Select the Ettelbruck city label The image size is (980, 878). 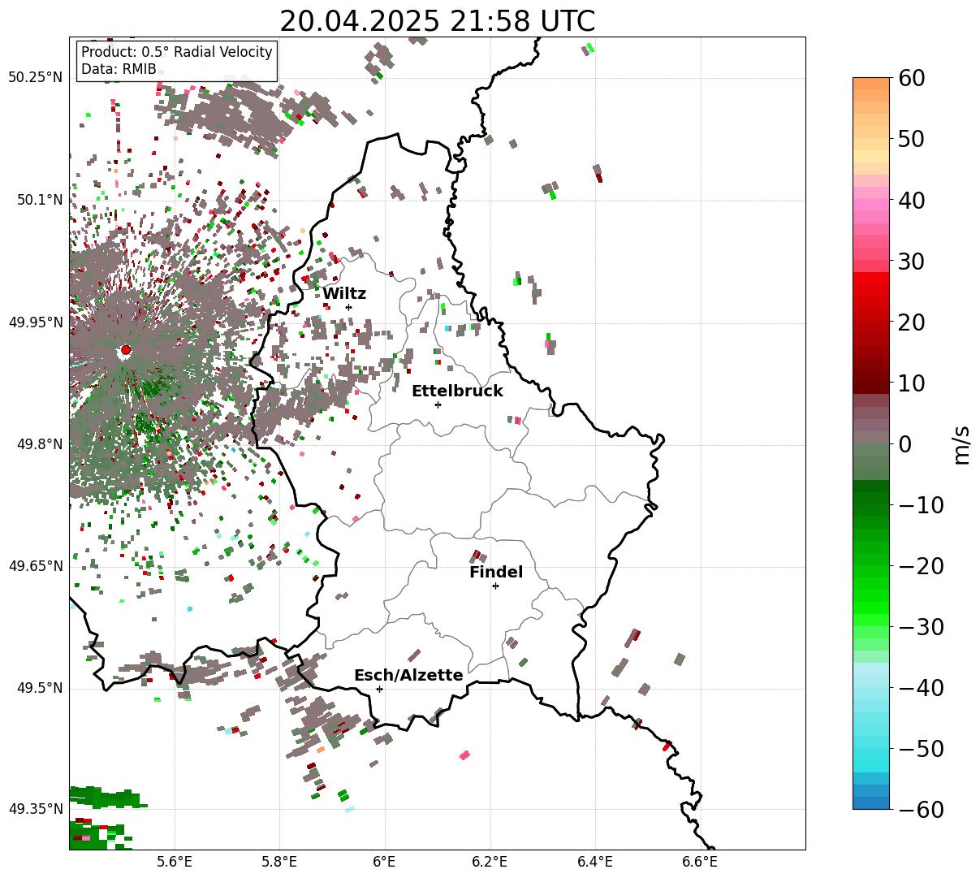(x=457, y=391)
